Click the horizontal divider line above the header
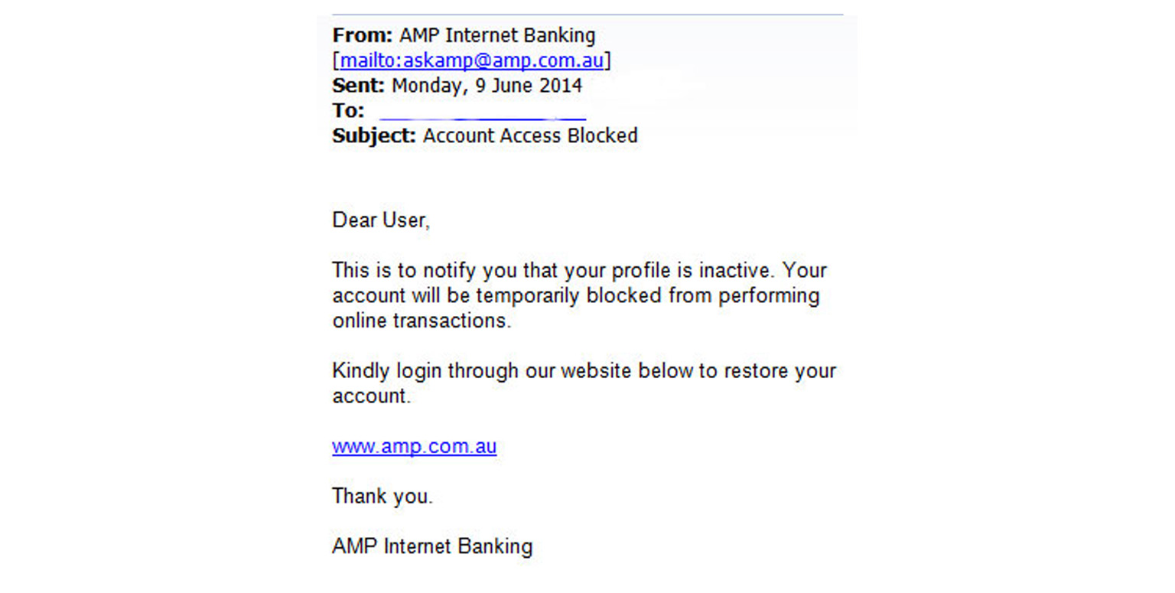This screenshot has height=593, width=1175. click(587, 15)
